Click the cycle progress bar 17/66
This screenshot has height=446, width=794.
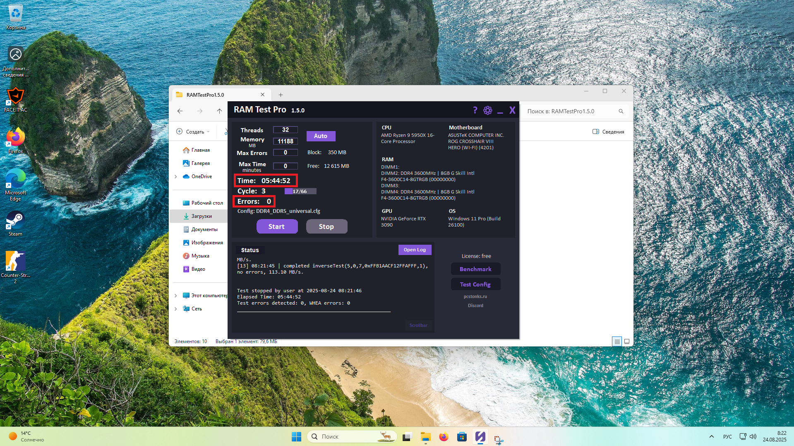pos(300,191)
